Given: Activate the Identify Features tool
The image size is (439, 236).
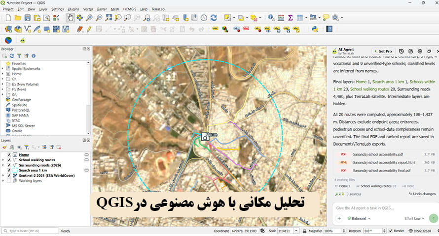Looking at the screenshot, I should 271,18.
